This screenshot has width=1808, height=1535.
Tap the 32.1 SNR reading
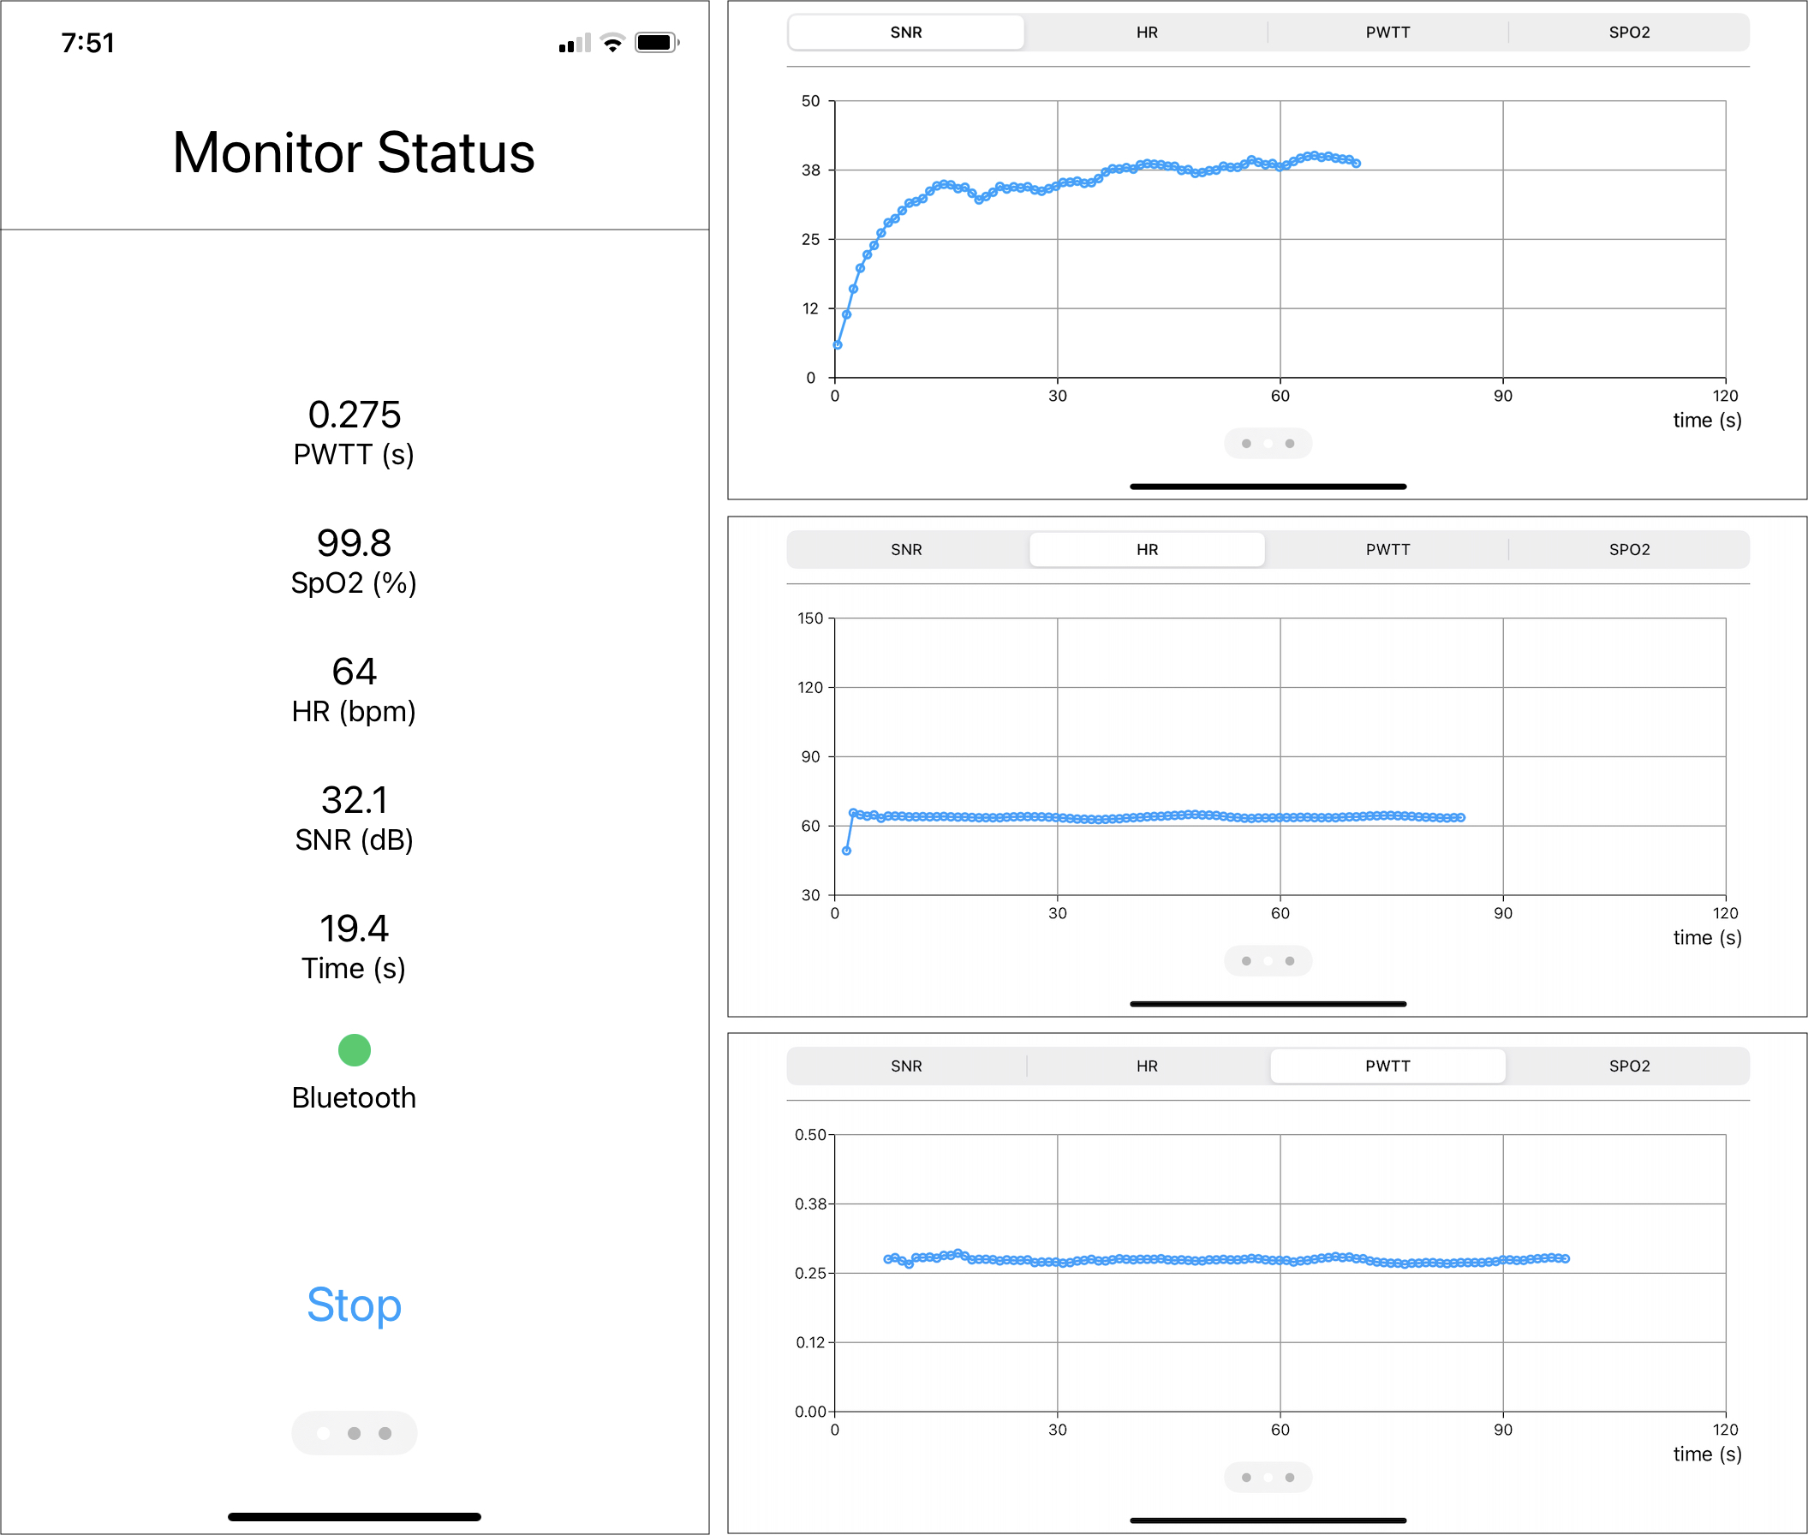point(354,801)
